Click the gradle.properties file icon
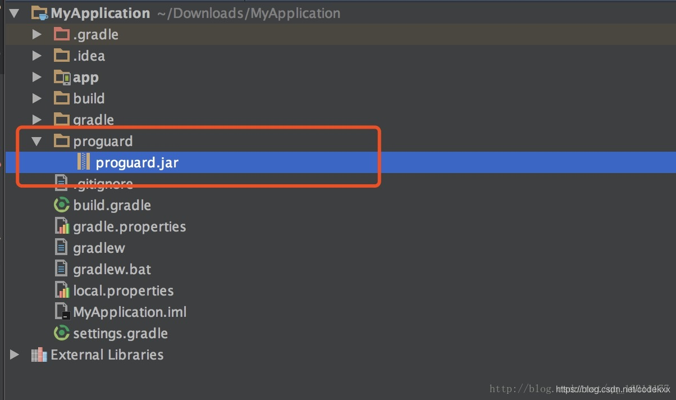 click(62, 226)
